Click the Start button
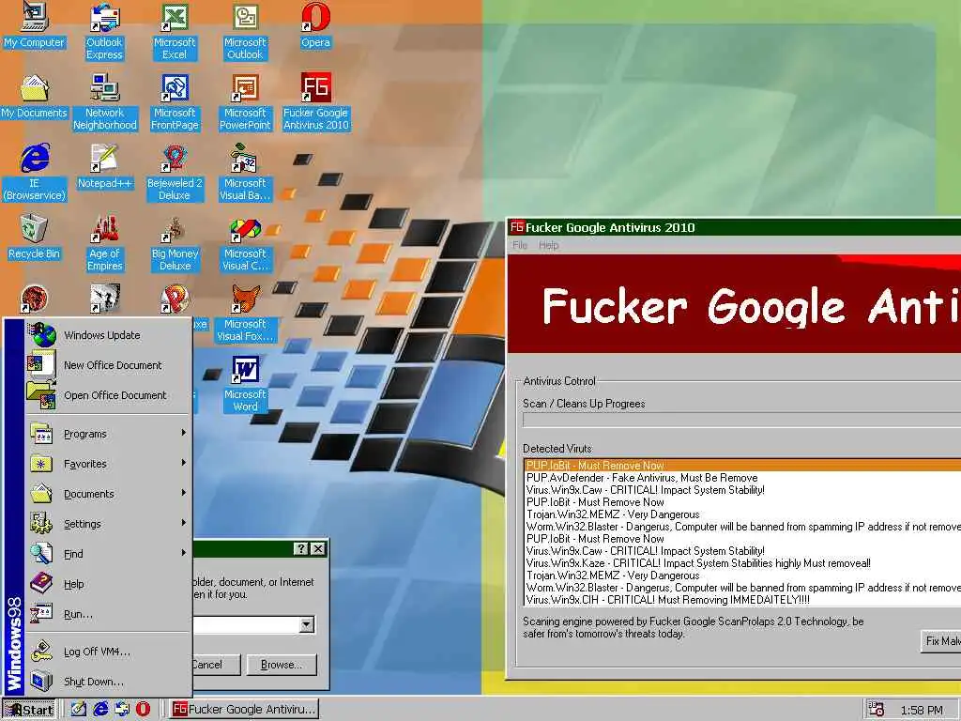 point(29,710)
